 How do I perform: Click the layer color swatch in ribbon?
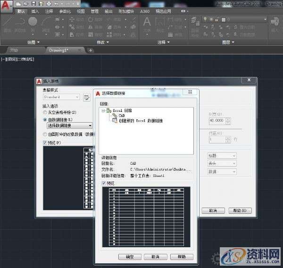point(224,19)
